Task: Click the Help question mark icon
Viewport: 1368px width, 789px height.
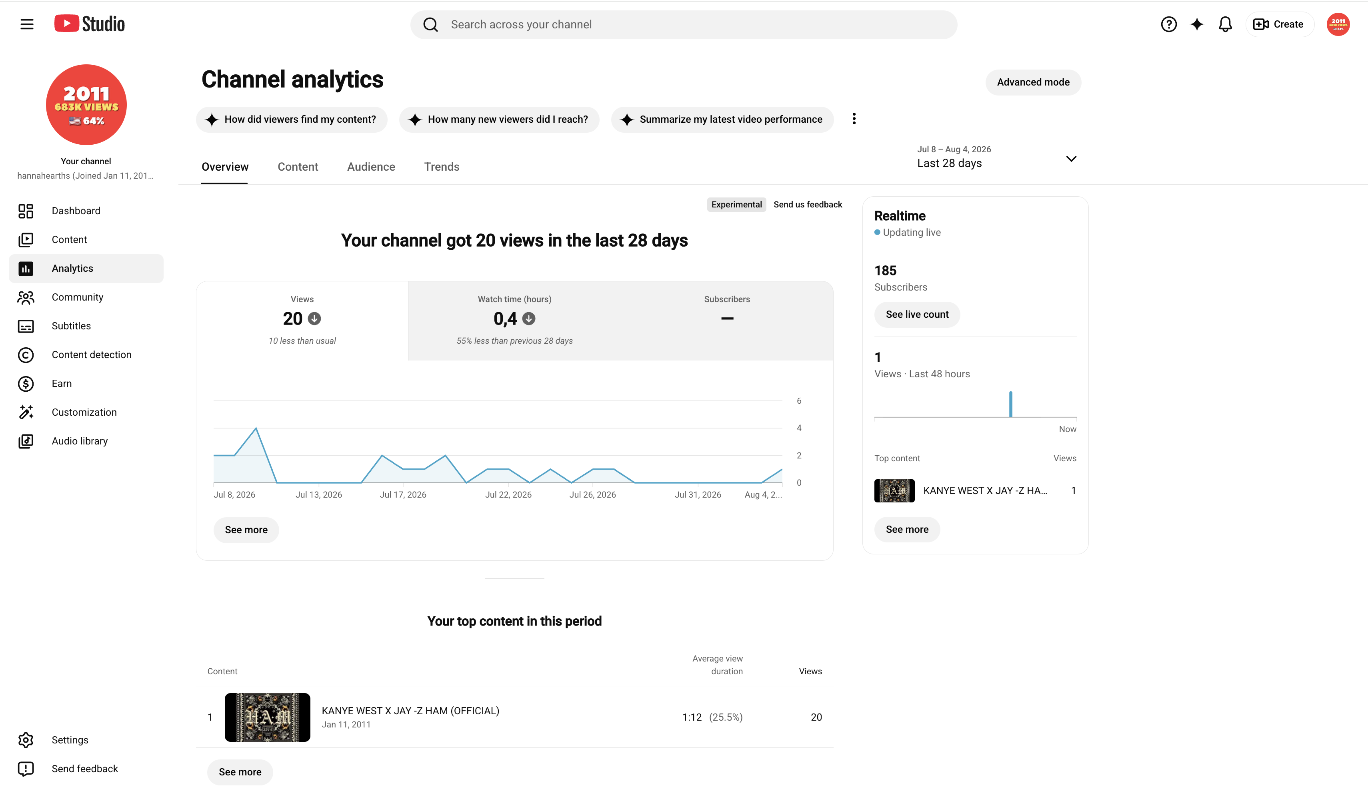Action: 1168,24
